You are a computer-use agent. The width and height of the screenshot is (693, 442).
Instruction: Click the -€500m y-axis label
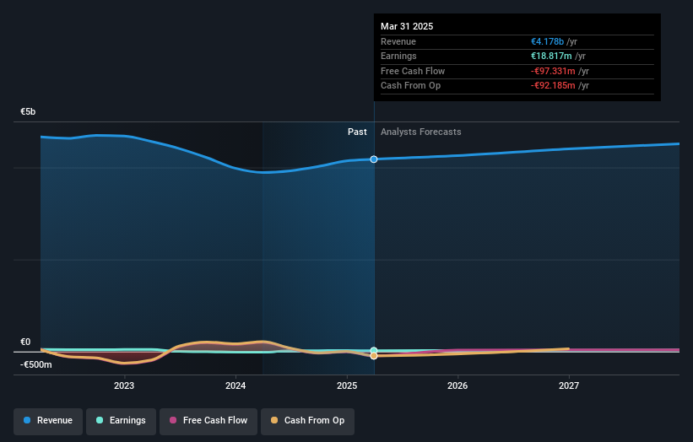(36, 364)
